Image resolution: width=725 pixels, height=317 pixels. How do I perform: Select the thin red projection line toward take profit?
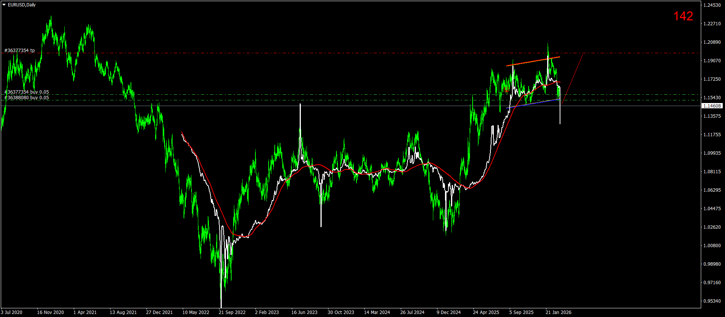(573, 79)
